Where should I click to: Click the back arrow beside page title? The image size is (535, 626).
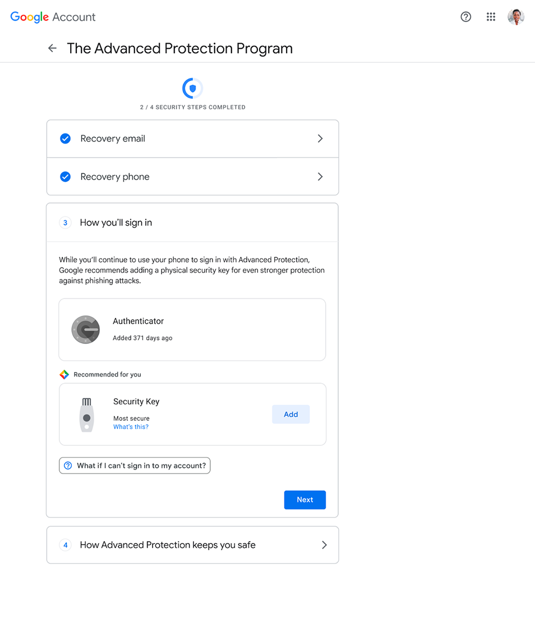pos(52,48)
